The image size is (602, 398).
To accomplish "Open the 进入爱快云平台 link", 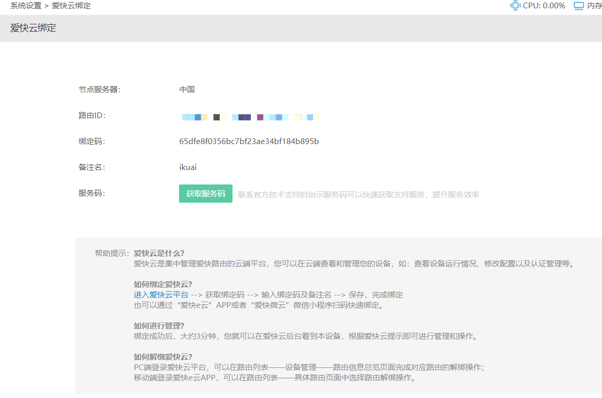I will [x=161, y=295].
